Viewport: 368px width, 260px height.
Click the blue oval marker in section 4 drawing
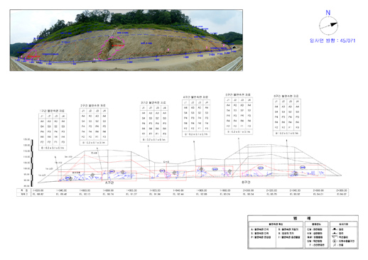click(215, 169)
